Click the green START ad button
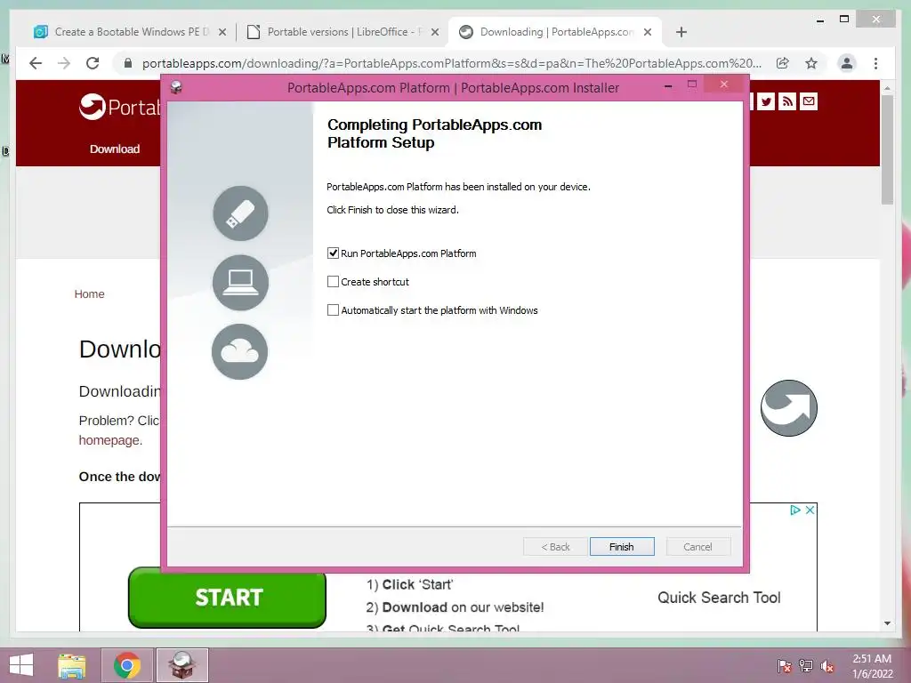Image resolution: width=911 pixels, height=683 pixels. (227, 598)
